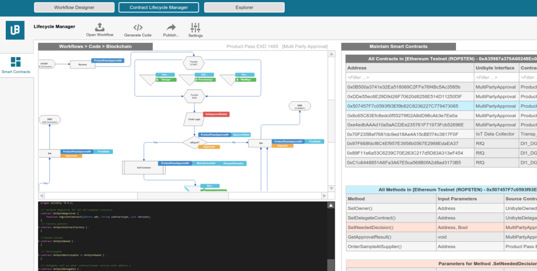Expand the folded UnibyteContractFactory contract
537x271 pixels.
39,227
